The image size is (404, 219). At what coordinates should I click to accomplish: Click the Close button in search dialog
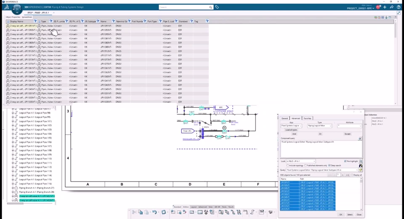tap(359, 215)
